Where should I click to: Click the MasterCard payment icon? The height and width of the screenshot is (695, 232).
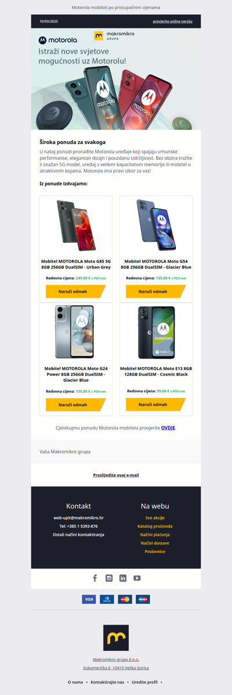[125, 599]
